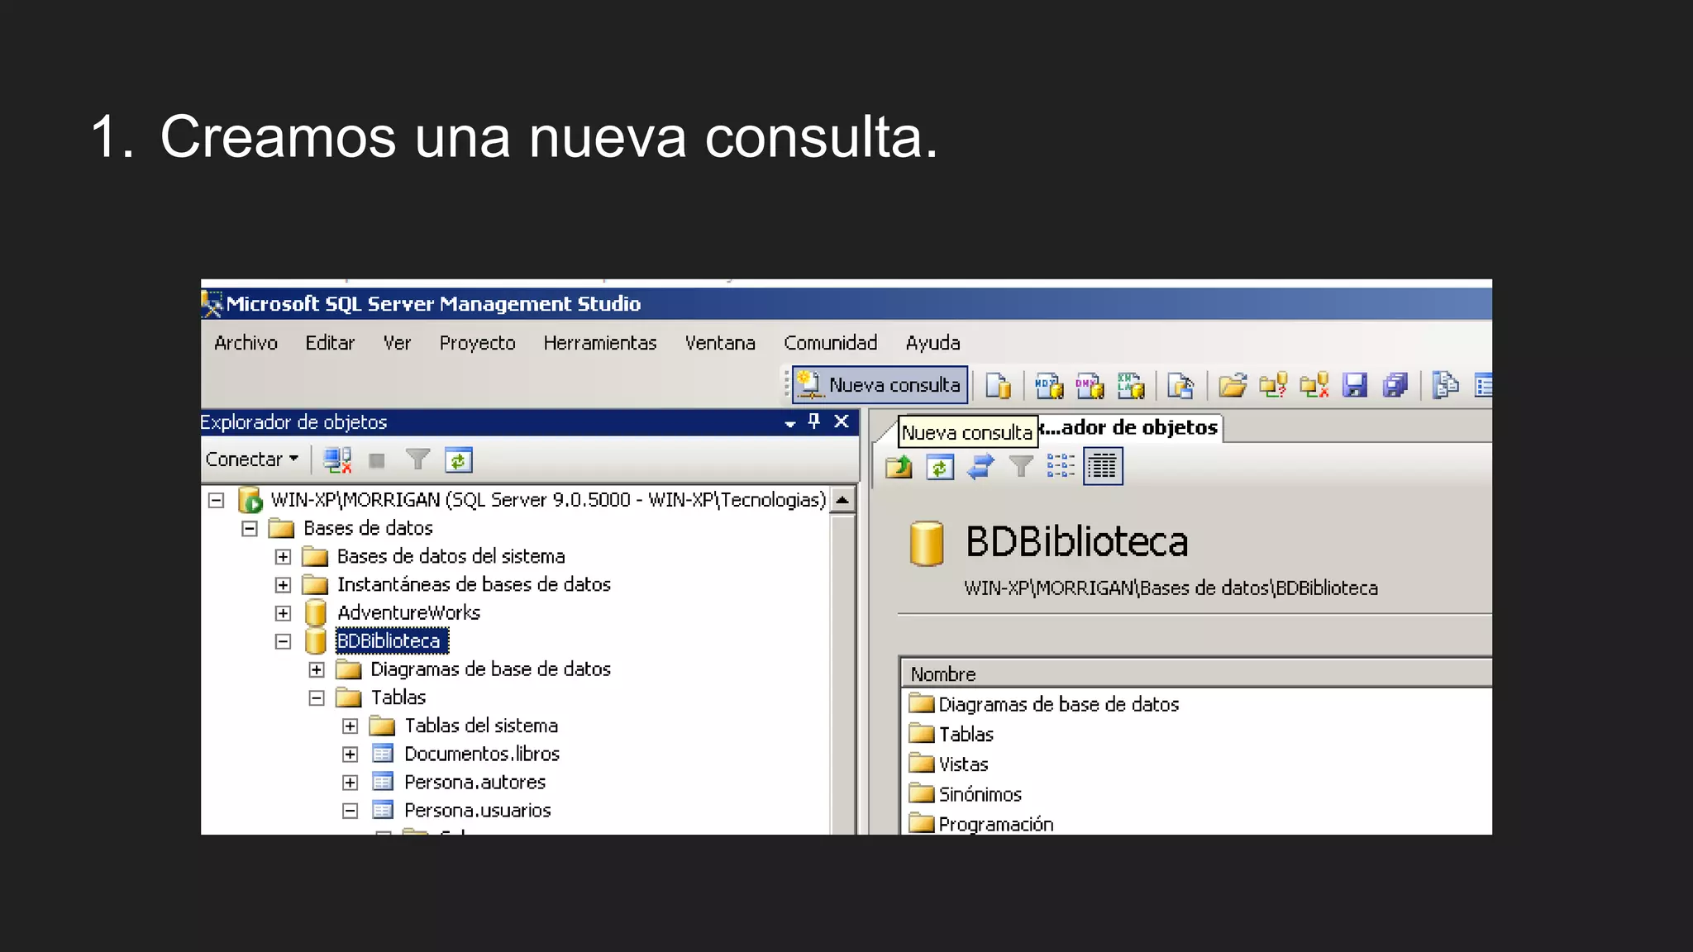Viewport: 1693px width, 952px height.
Task: Select Documentos.libros table in tree
Action: click(482, 754)
